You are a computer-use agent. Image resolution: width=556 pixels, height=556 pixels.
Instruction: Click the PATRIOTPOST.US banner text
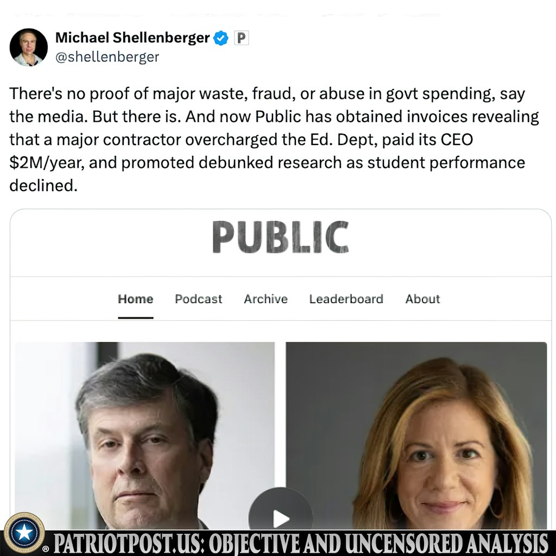coord(301,543)
